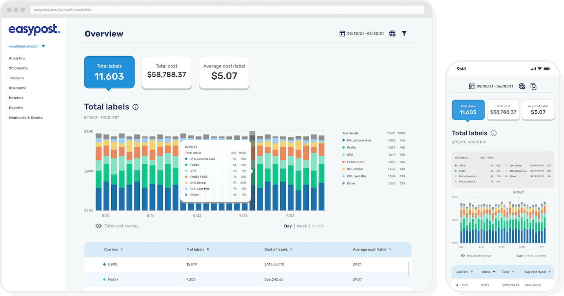564x296 pixels.
Task: Tap the calendar icon on the phone
Action: tap(471, 86)
